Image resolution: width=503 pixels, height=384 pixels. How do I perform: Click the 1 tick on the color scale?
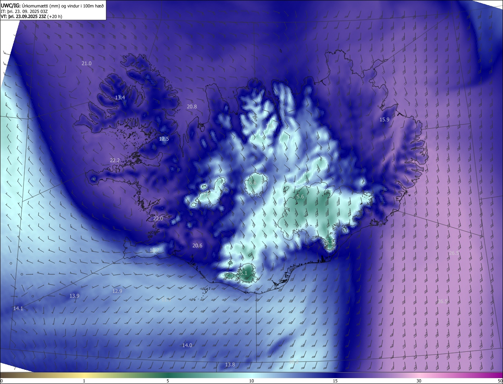pyautogui.click(x=84, y=381)
